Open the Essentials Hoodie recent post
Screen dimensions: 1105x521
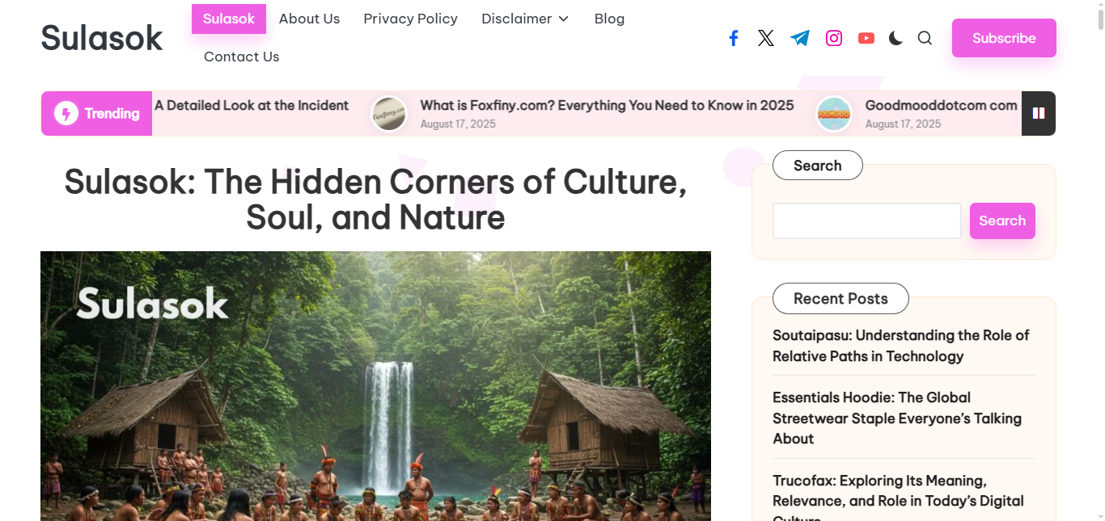tap(896, 418)
